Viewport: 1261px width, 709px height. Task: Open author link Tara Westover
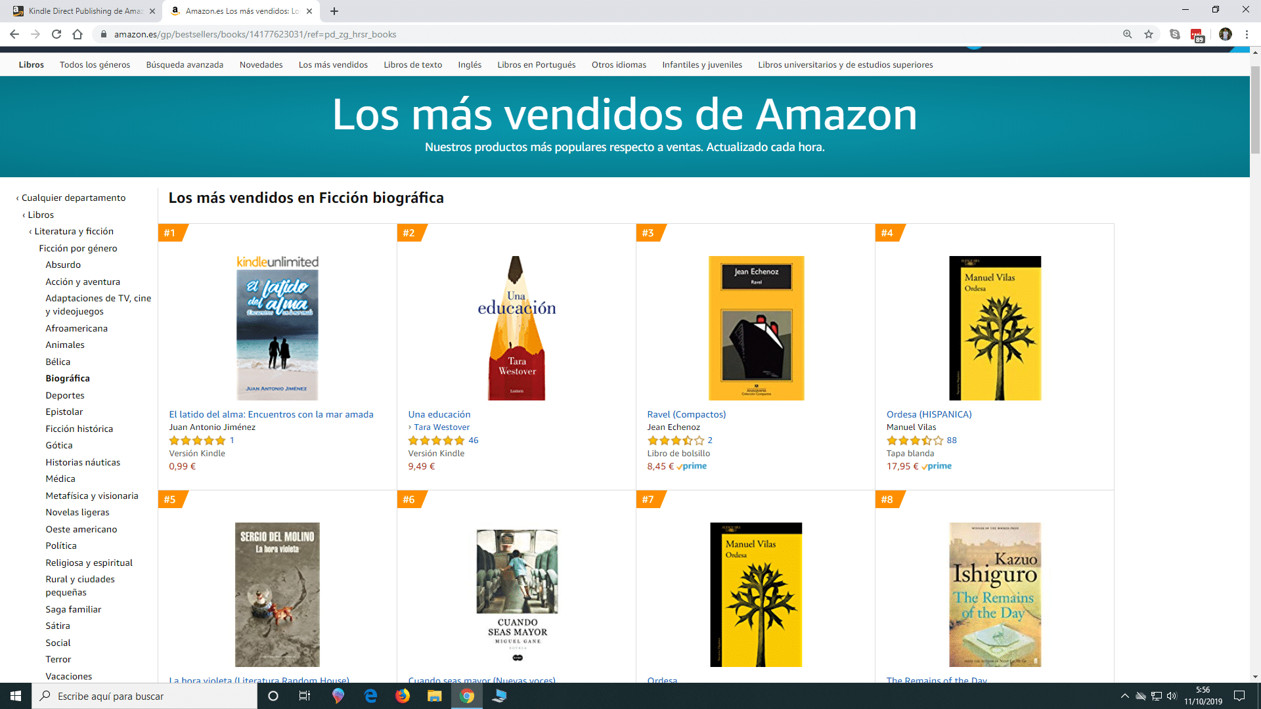441,427
